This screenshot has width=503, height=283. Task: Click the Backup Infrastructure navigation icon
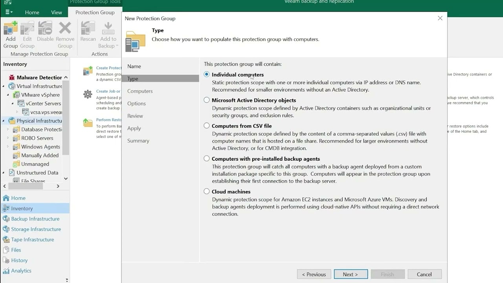click(6, 219)
